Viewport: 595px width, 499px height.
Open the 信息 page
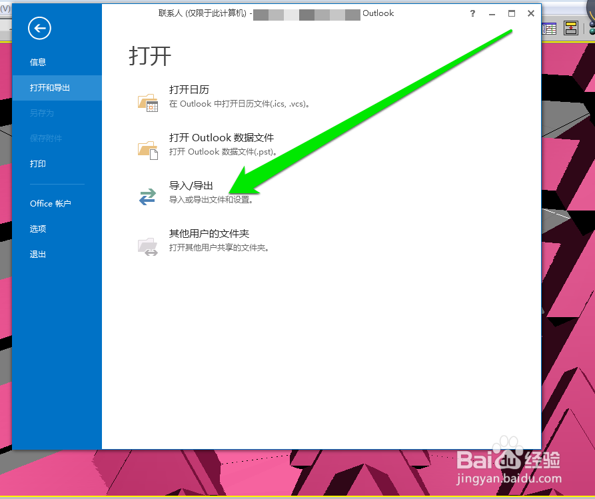coord(38,62)
